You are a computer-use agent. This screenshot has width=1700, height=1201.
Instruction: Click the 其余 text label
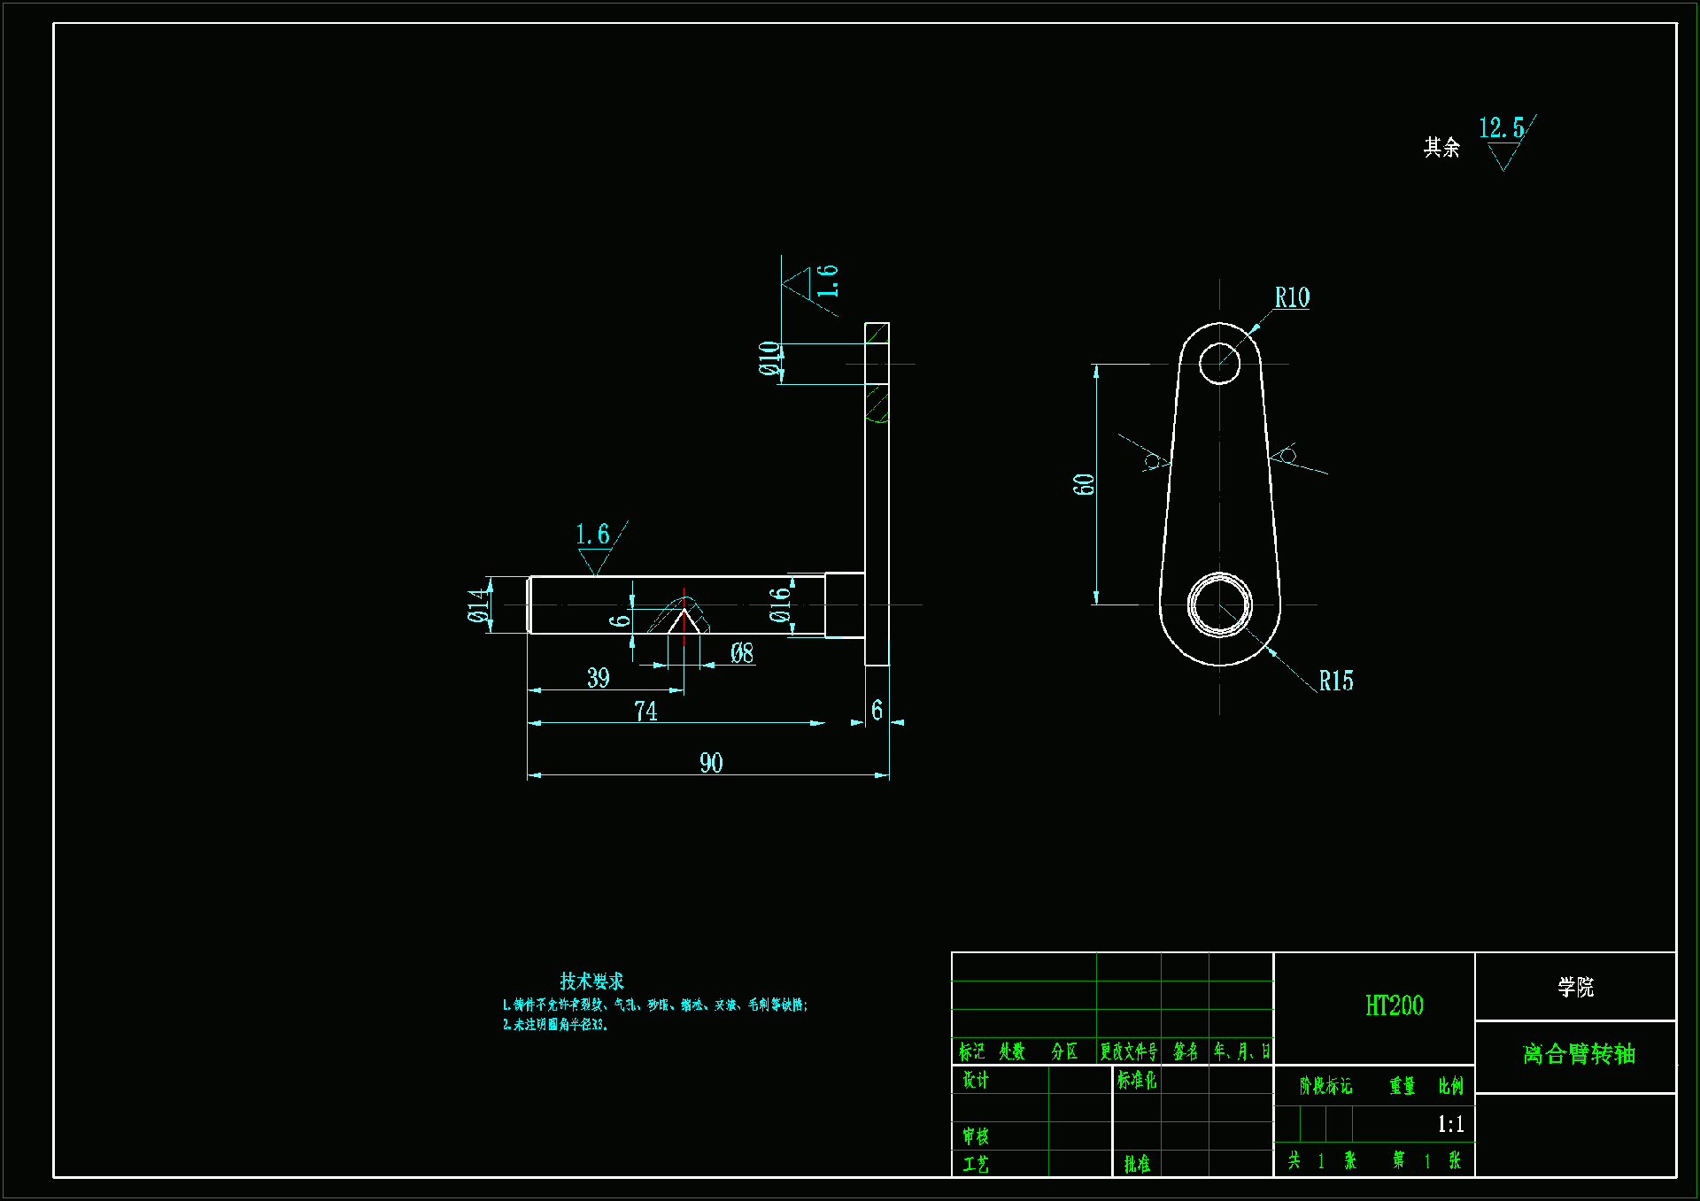tap(1441, 147)
